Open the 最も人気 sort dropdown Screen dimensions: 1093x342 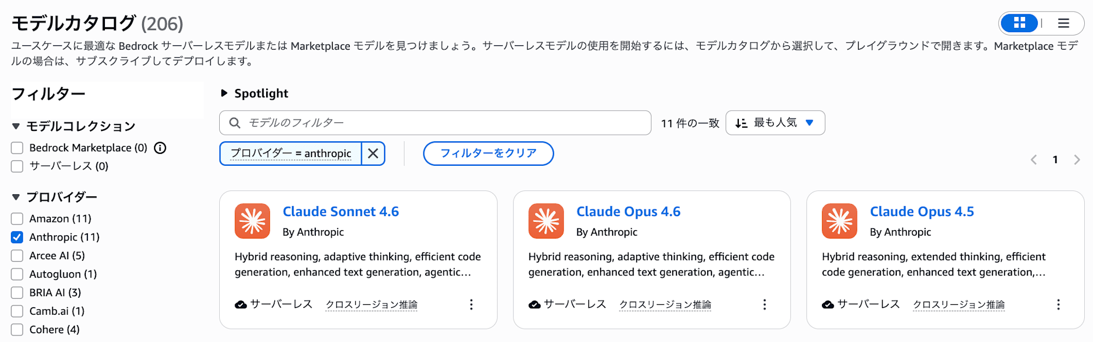pyautogui.click(x=775, y=123)
